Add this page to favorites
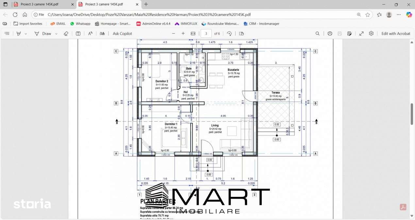 coord(368,15)
